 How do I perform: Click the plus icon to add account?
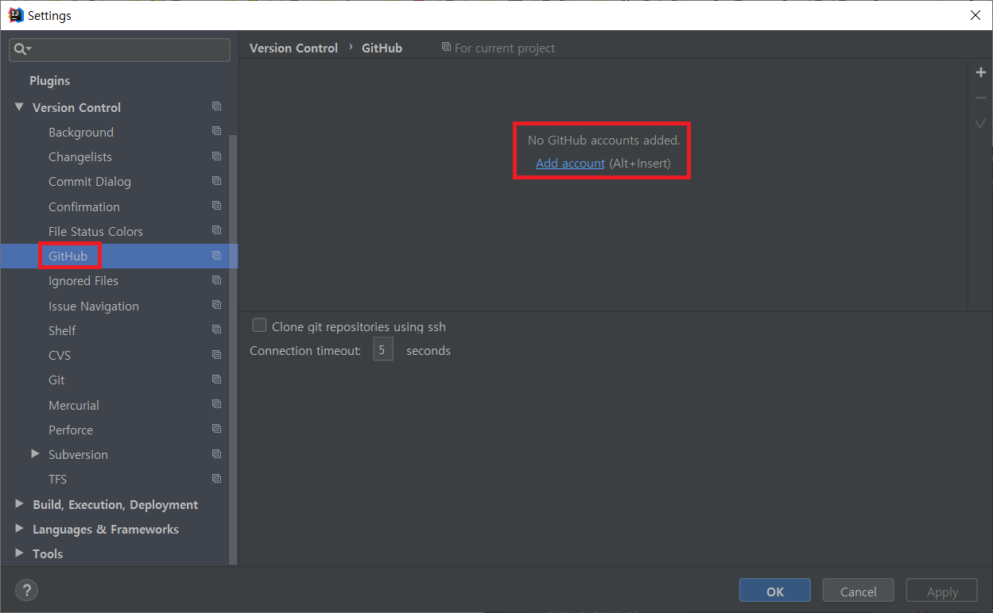point(980,73)
